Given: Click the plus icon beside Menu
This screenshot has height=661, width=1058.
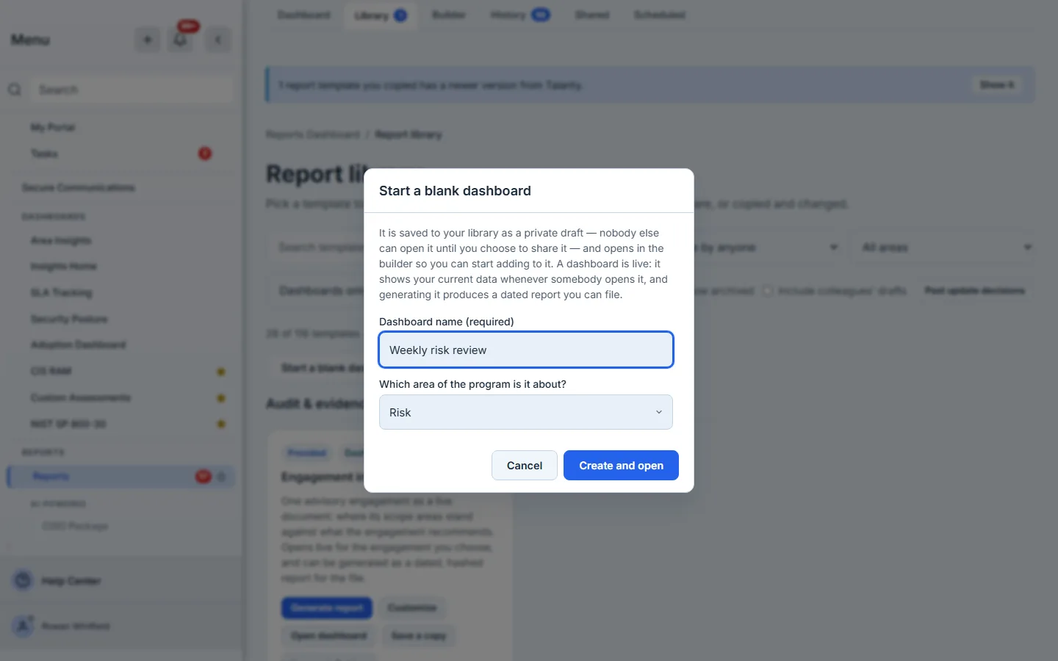Looking at the screenshot, I should point(148,40).
